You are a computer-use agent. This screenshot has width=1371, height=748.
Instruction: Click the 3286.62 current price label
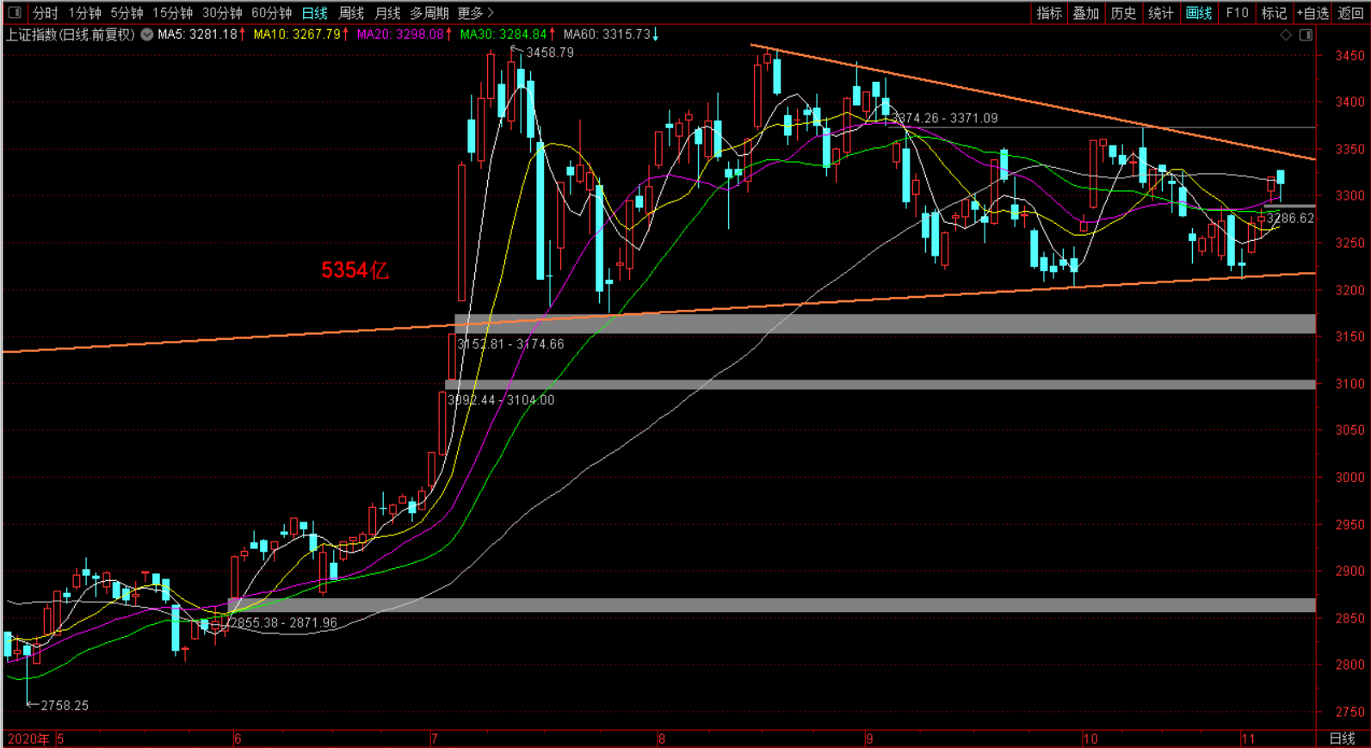click(x=1290, y=219)
